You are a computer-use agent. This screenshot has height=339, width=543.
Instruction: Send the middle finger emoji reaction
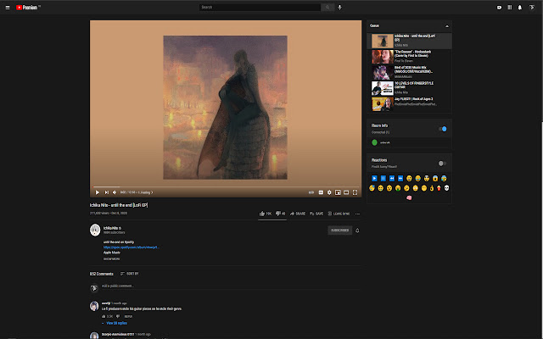click(432, 188)
